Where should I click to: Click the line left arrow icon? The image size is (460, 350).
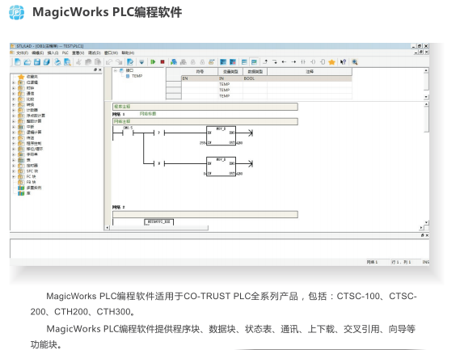(284, 62)
